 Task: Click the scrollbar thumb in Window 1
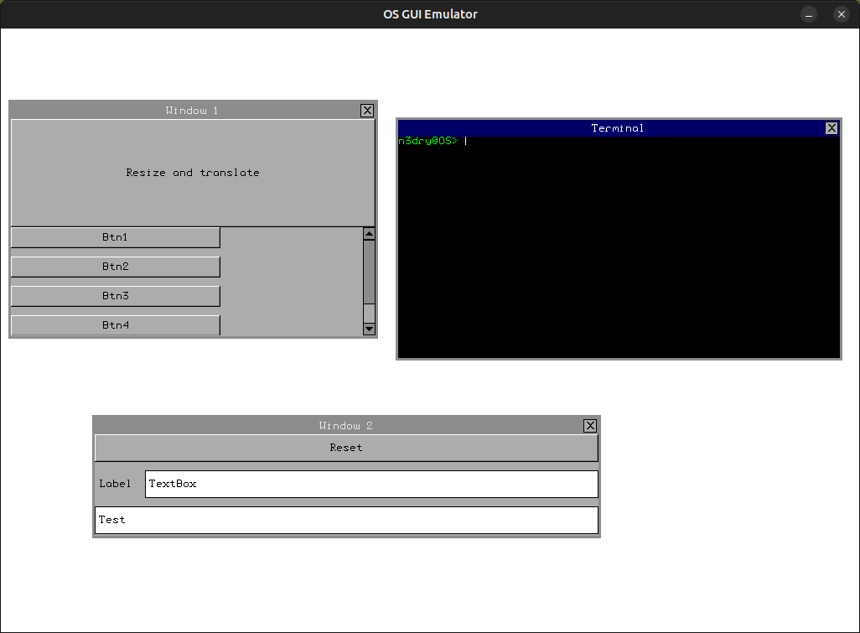point(369,272)
